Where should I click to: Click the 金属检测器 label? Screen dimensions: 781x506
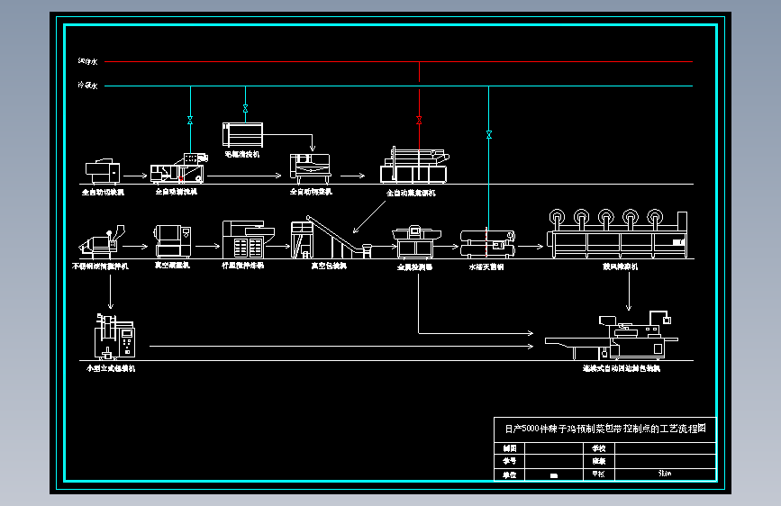point(414,267)
